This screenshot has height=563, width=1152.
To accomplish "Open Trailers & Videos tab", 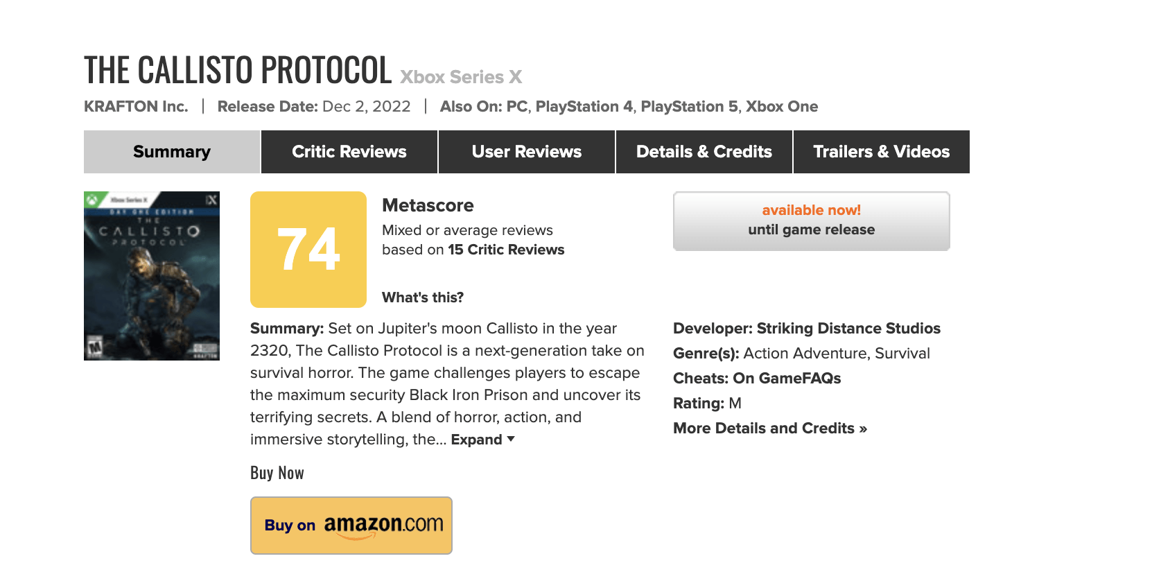I will pos(881,152).
